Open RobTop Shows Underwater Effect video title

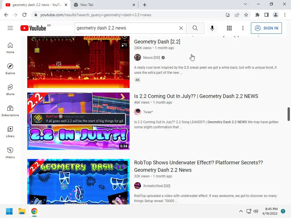click(198, 166)
